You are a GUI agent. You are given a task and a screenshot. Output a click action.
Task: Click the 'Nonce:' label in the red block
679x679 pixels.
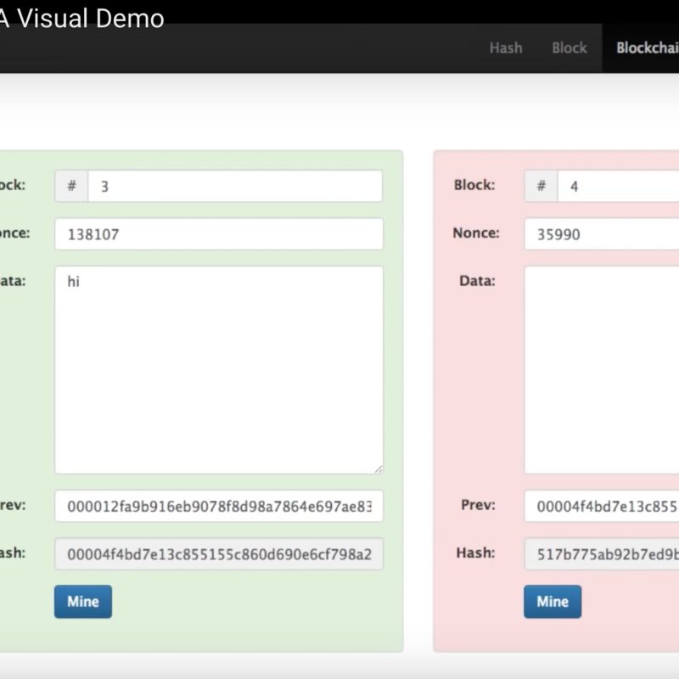[x=475, y=233]
